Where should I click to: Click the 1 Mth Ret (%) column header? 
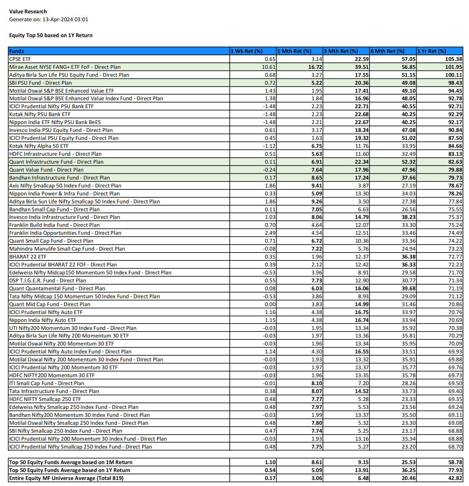[299, 51]
